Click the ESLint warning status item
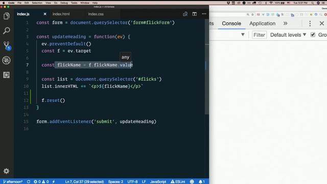 (x=178, y=182)
